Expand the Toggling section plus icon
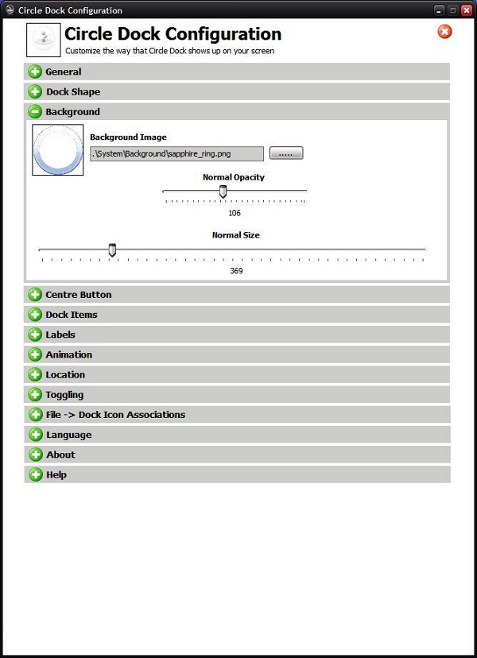This screenshot has width=477, height=658. pyautogui.click(x=35, y=394)
